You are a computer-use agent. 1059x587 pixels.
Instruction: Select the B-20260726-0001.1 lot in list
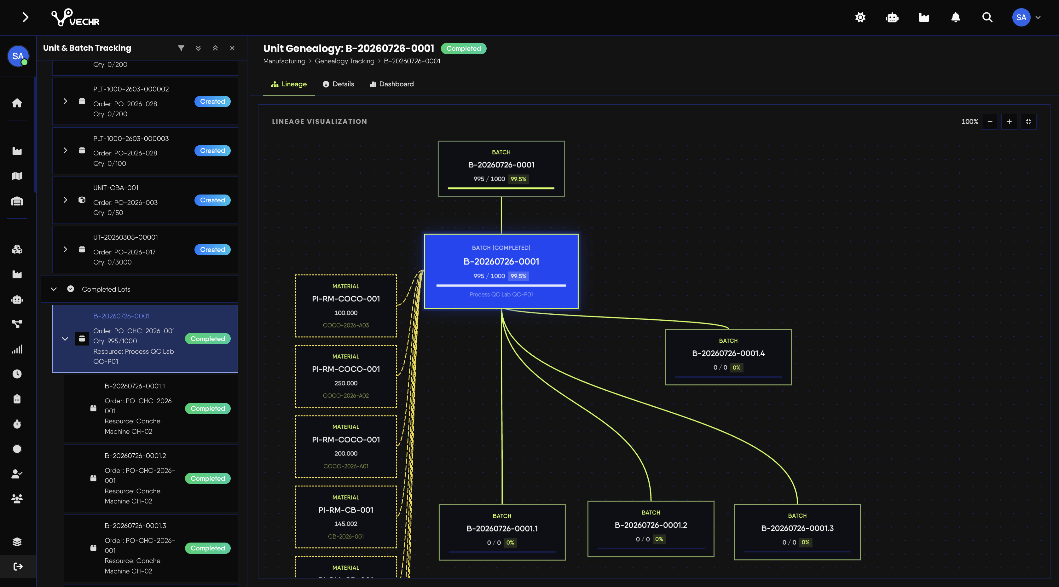[x=150, y=408]
